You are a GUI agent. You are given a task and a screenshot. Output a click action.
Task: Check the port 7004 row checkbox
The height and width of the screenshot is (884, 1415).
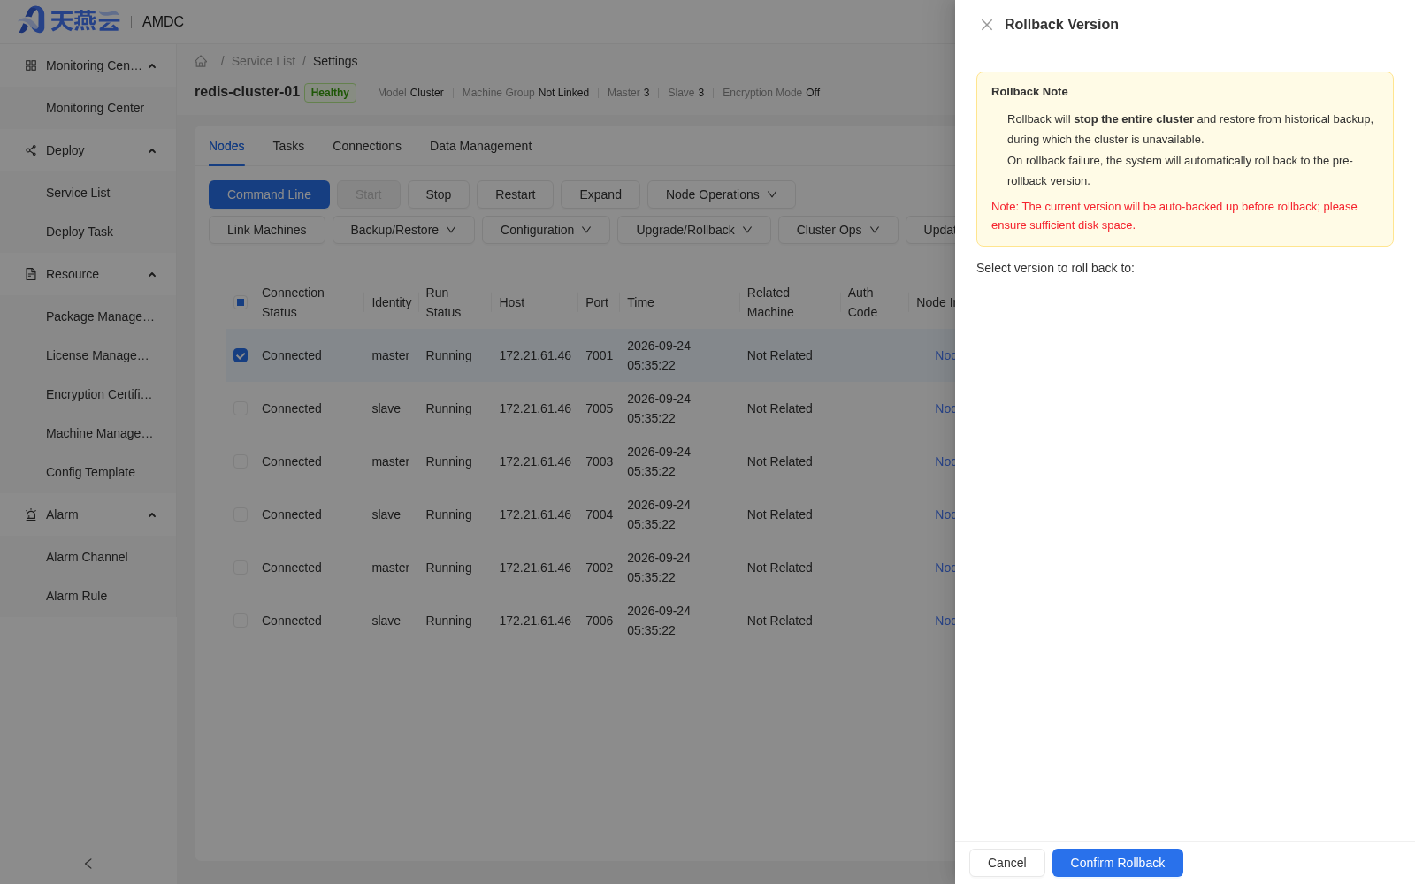pyautogui.click(x=241, y=514)
